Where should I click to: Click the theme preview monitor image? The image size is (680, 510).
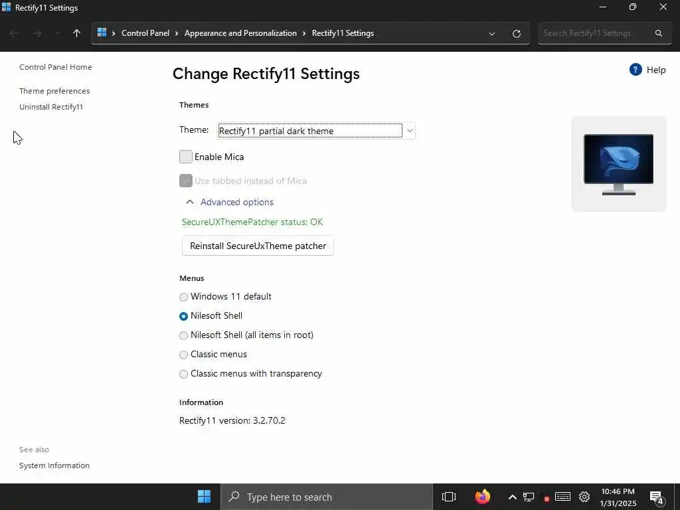[x=618, y=164]
